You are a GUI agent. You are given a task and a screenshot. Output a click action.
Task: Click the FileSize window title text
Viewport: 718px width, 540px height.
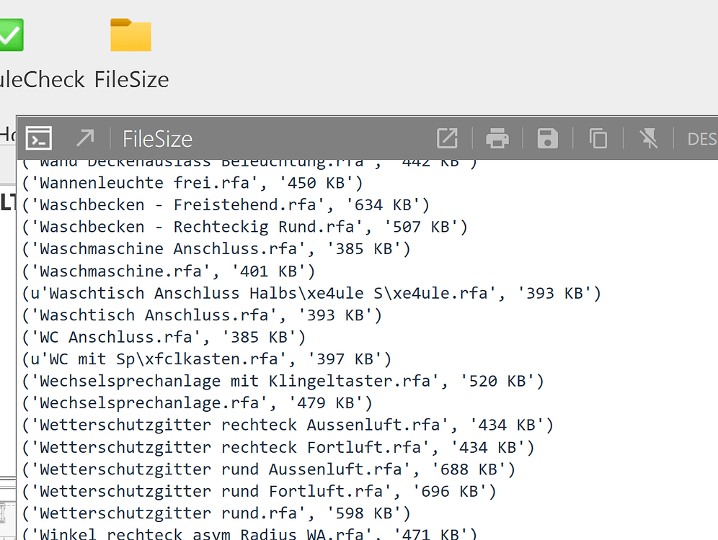(x=157, y=138)
